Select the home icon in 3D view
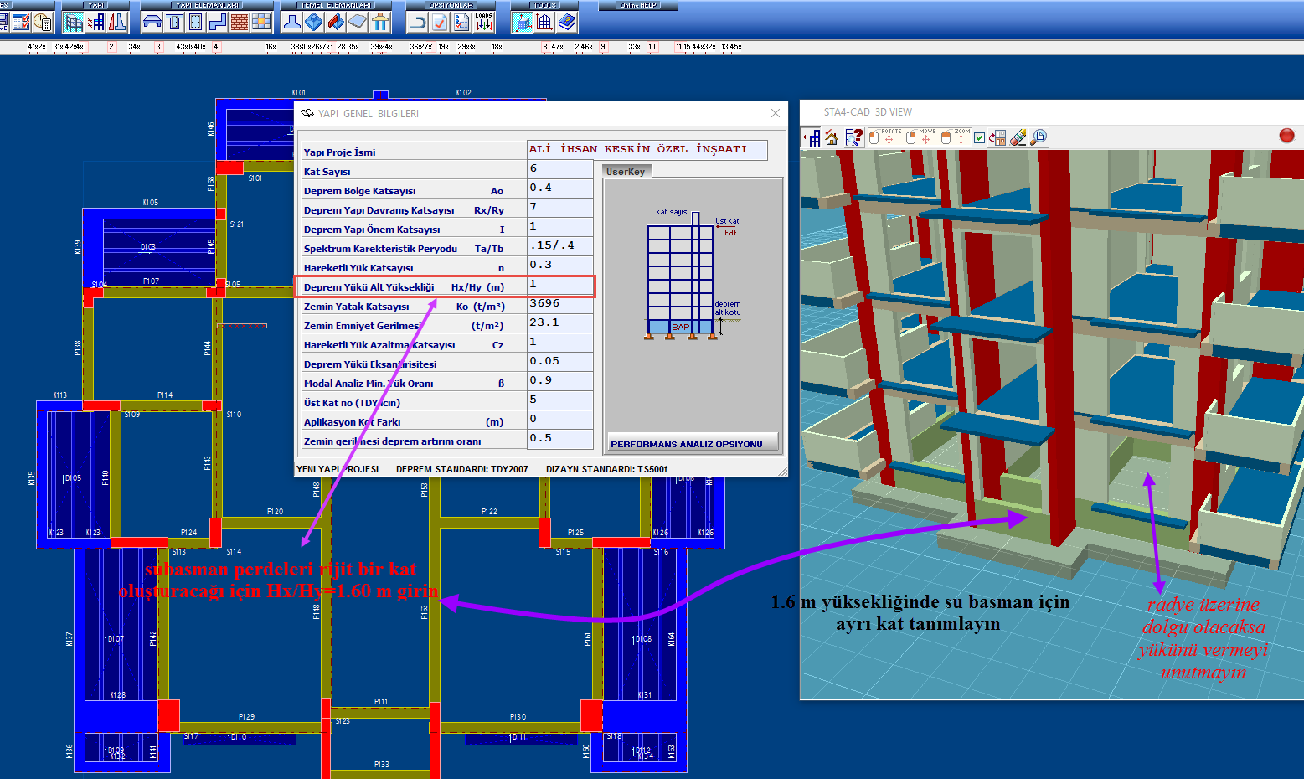 pos(832,137)
